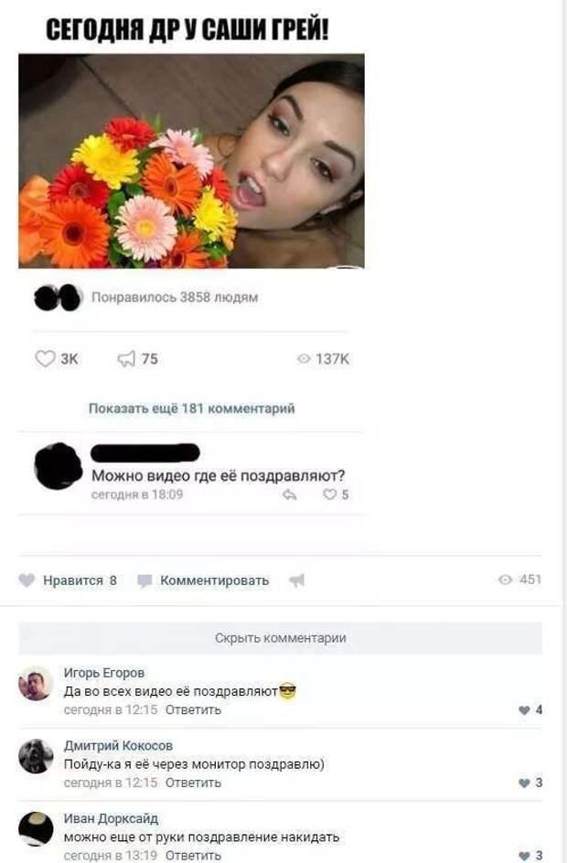The height and width of the screenshot is (863, 567).
Task: Collapse comments with Скрыть комментарии
Action: 281,638
